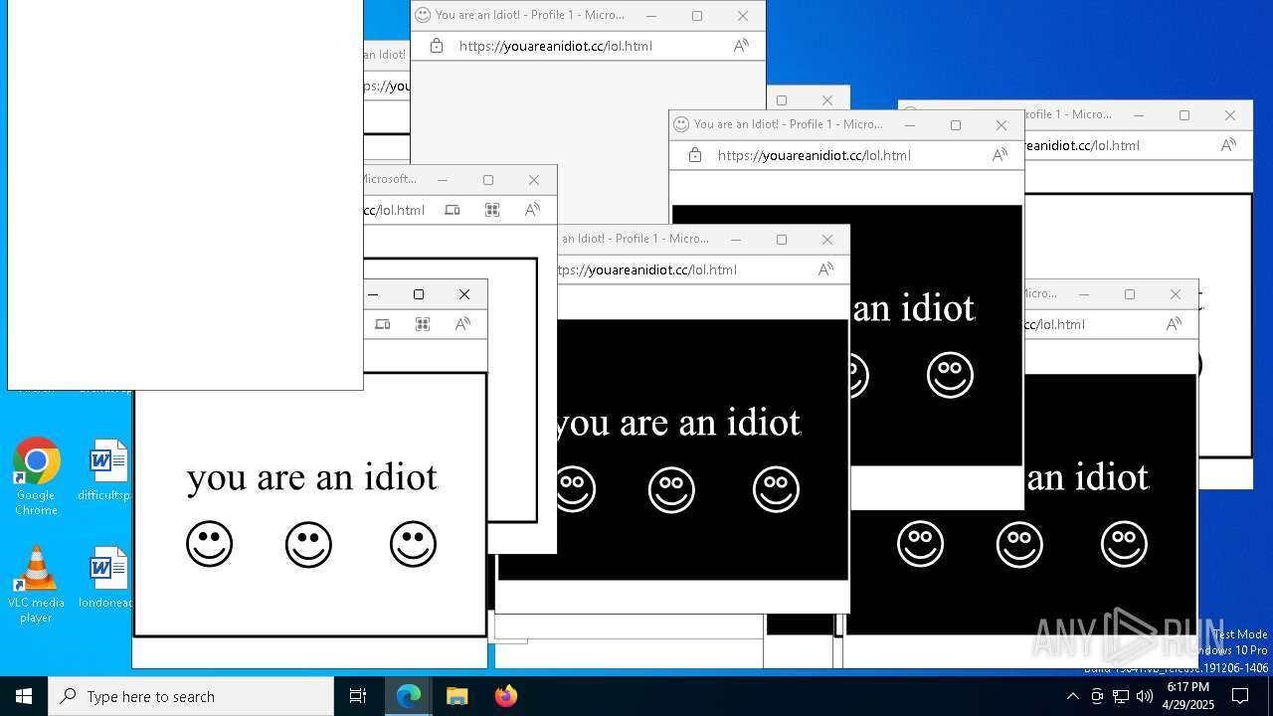Select the 'londonead' Word document on desktop

[106, 579]
